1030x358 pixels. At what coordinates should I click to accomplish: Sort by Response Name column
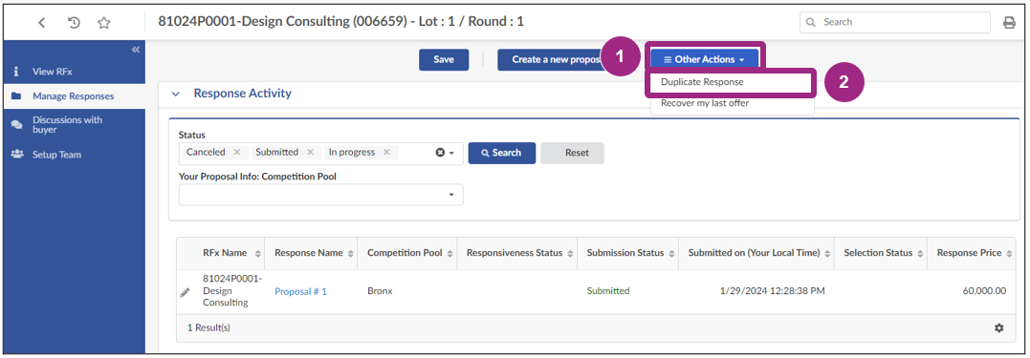point(351,254)
